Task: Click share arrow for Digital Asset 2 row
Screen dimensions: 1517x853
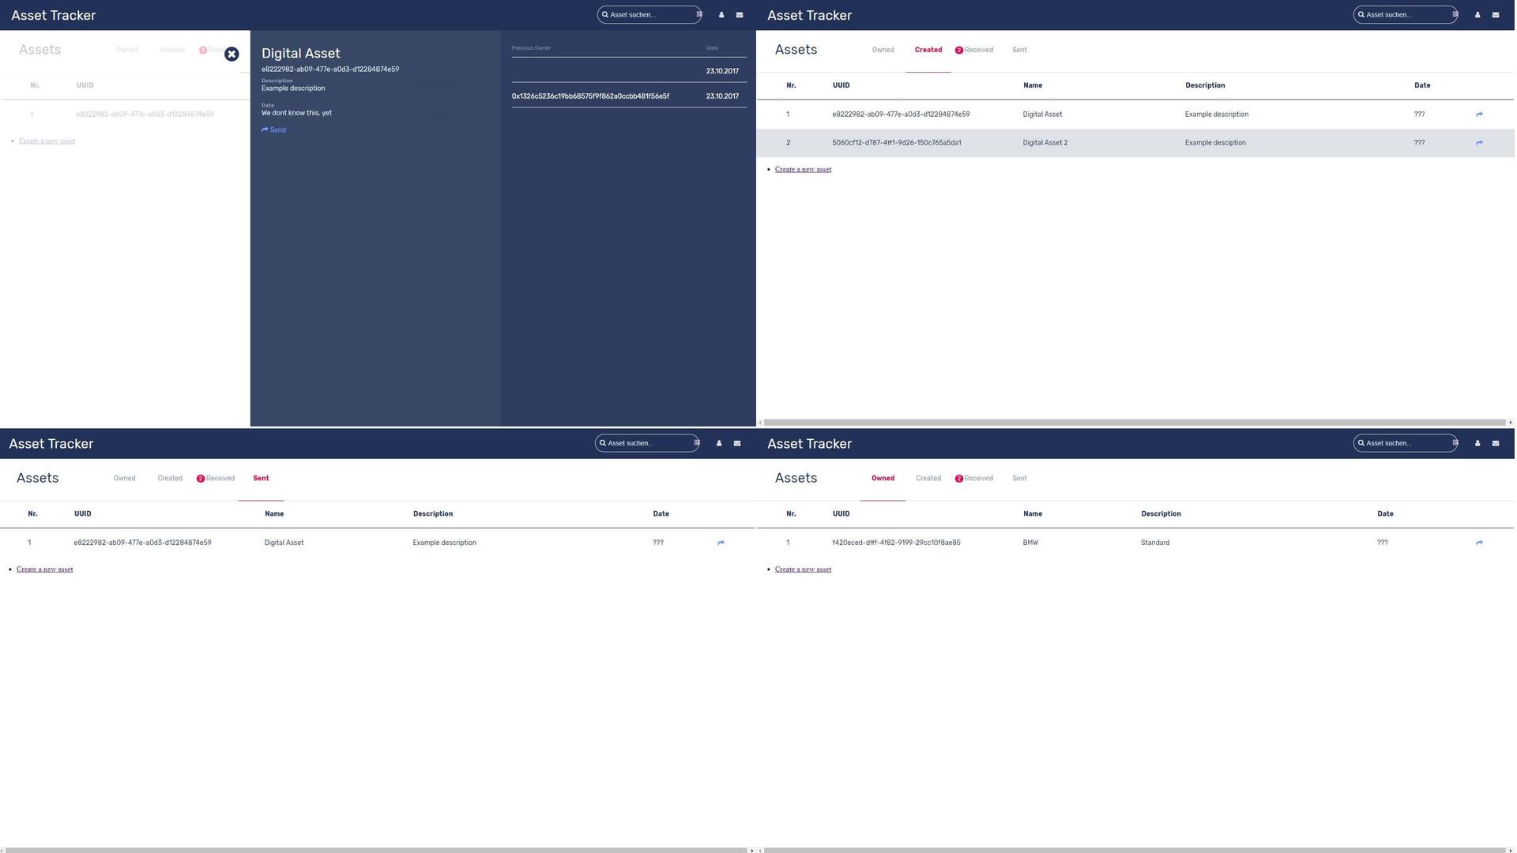Action: point(1479,143)
